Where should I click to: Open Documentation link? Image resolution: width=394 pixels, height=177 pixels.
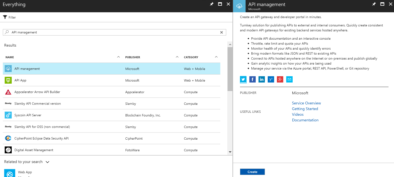[305, 120]
